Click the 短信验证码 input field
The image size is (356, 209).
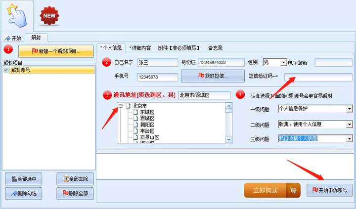(318, 77)
